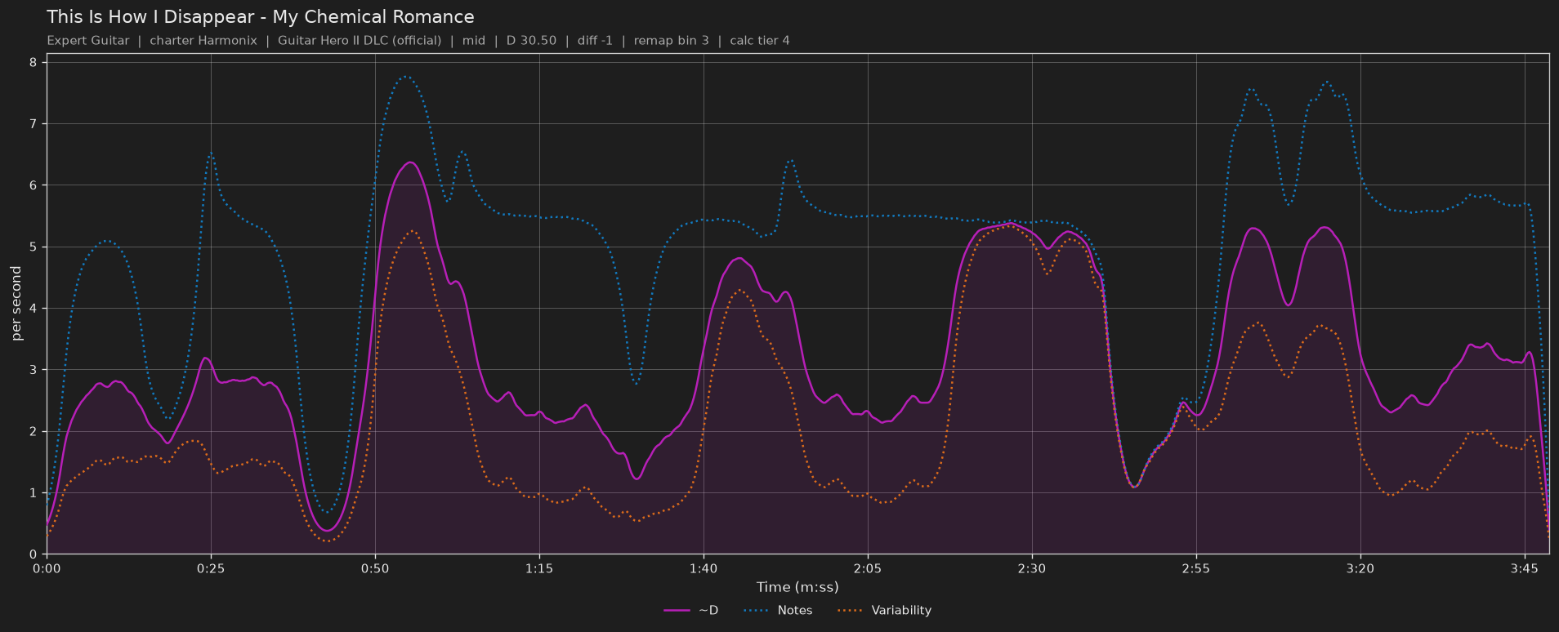Select the "Notes" legend entry
The image size is (1559, 632).
coord(778,611)
